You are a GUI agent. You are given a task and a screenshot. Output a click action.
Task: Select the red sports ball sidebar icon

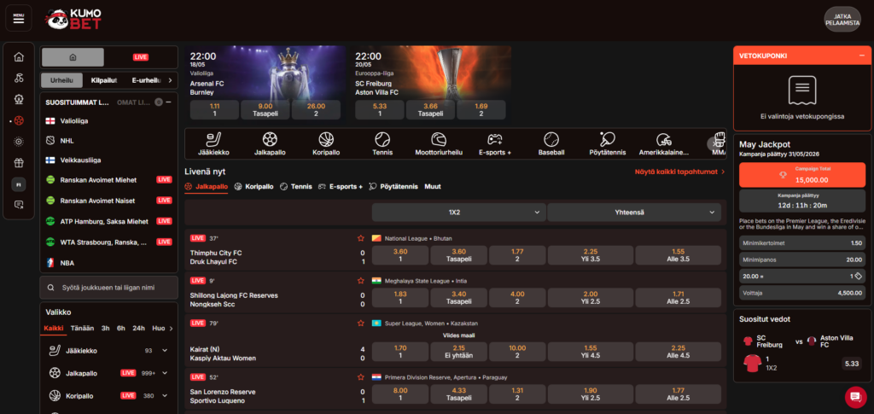coord(19,120)
